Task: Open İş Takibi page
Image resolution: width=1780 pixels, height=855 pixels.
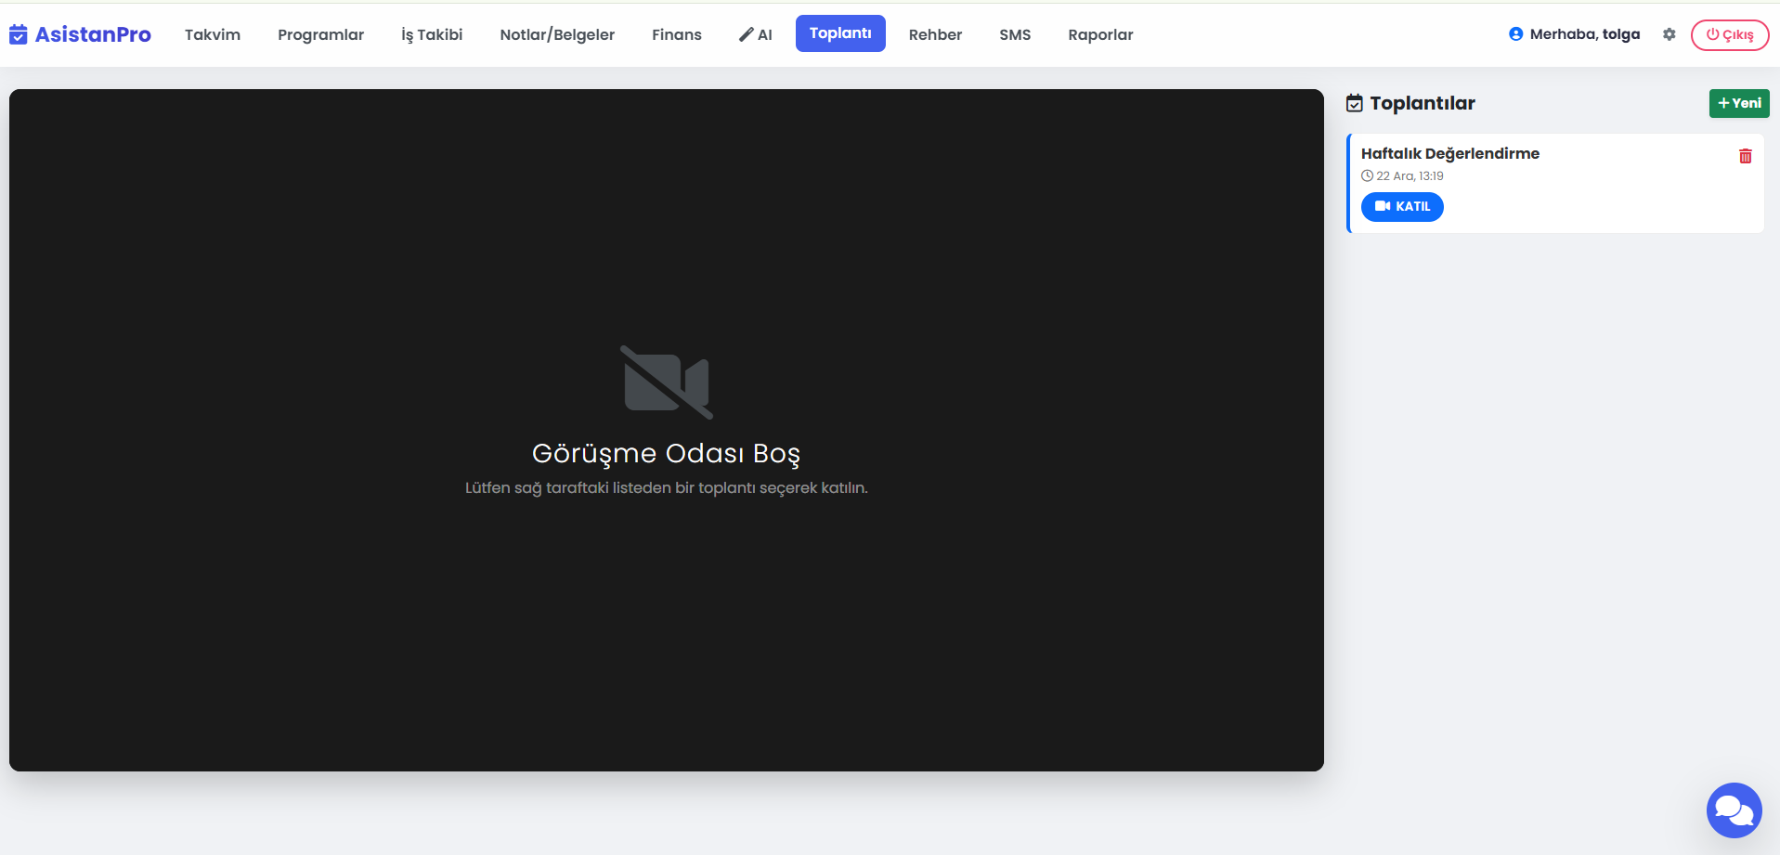Action: 431,34
